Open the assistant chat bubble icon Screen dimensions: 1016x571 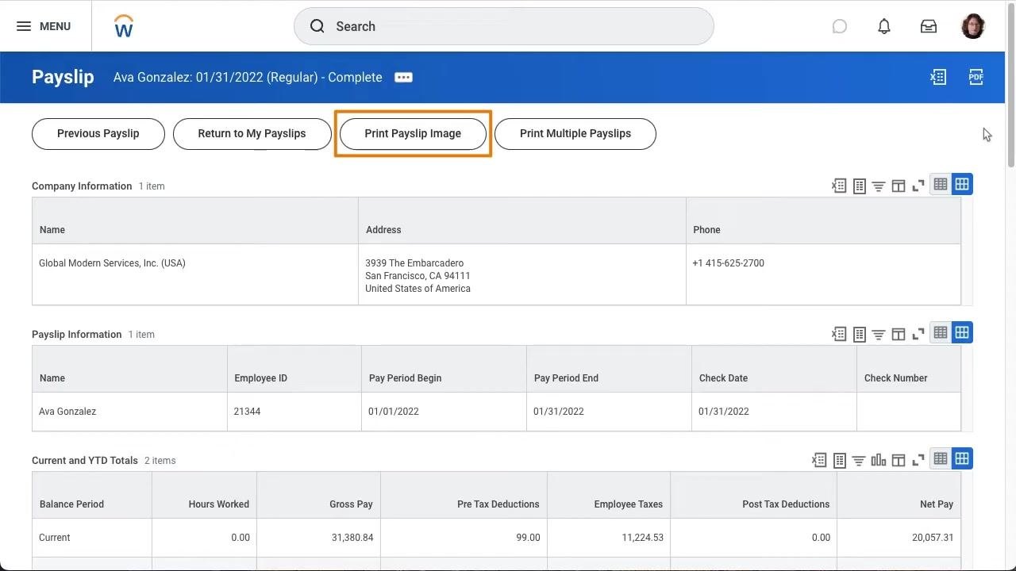840,26
